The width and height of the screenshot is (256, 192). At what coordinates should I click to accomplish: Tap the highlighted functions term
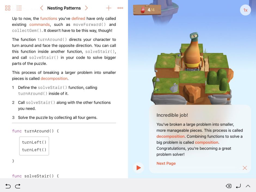click(x=49, y=19)
